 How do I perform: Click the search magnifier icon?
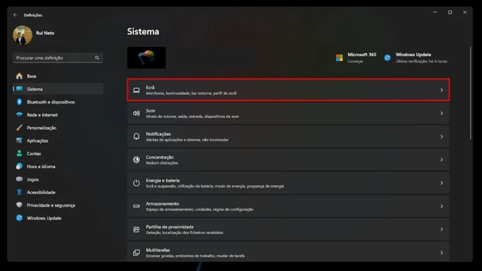[x=97, y=58]
